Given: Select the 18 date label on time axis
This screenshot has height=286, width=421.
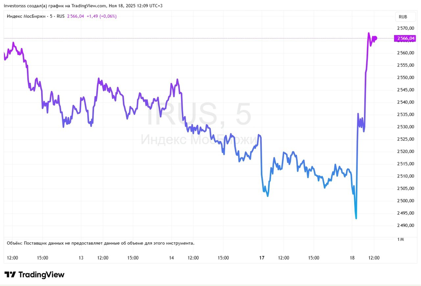Looking at the screenshot, I should (x=352, y=258).
